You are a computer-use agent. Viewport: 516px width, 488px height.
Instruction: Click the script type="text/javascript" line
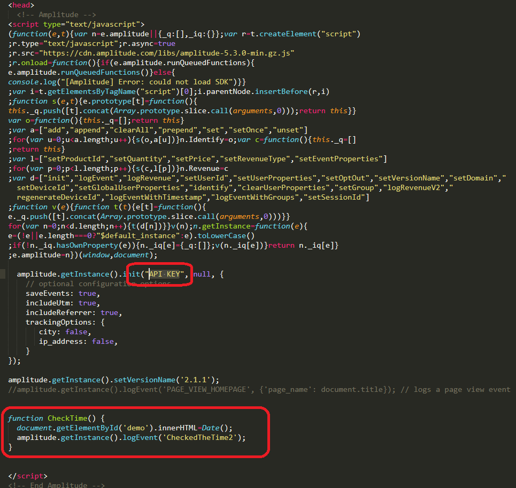[76, 25]
